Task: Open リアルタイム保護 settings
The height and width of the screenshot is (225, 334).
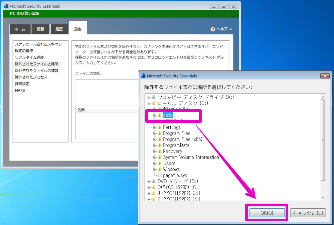Action: click(x=29, y=57)
